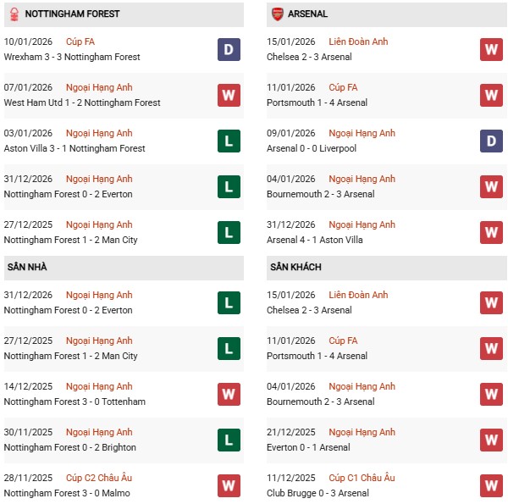
Task: Select W badge for Malmo match
Action: (x=229, y=486)
